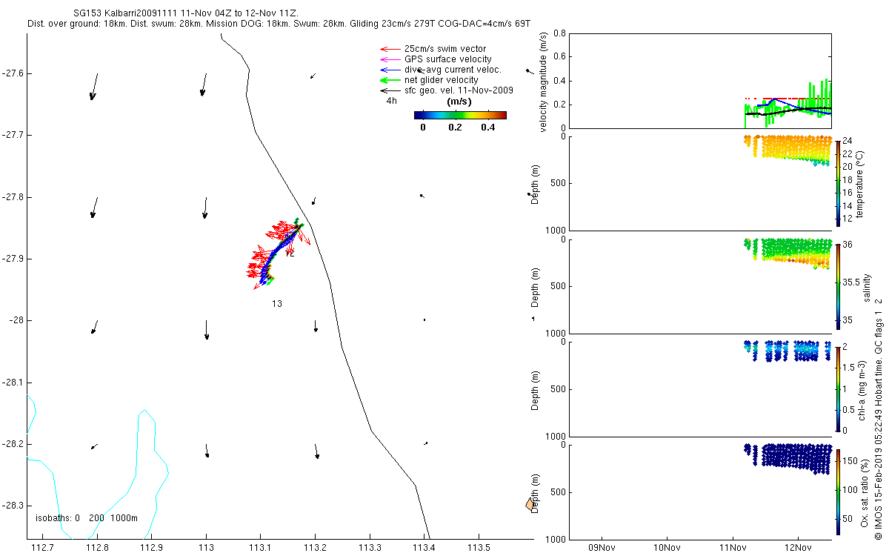
Task: Click the '11Nov' date tick
Action: (732, 548)
